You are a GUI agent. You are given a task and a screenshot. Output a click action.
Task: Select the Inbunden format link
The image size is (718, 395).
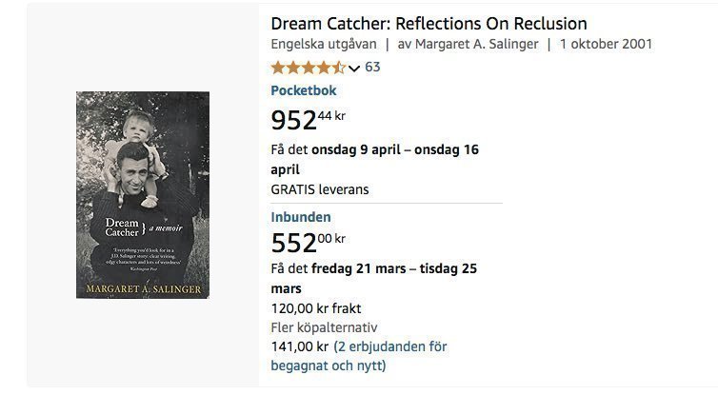301,217
